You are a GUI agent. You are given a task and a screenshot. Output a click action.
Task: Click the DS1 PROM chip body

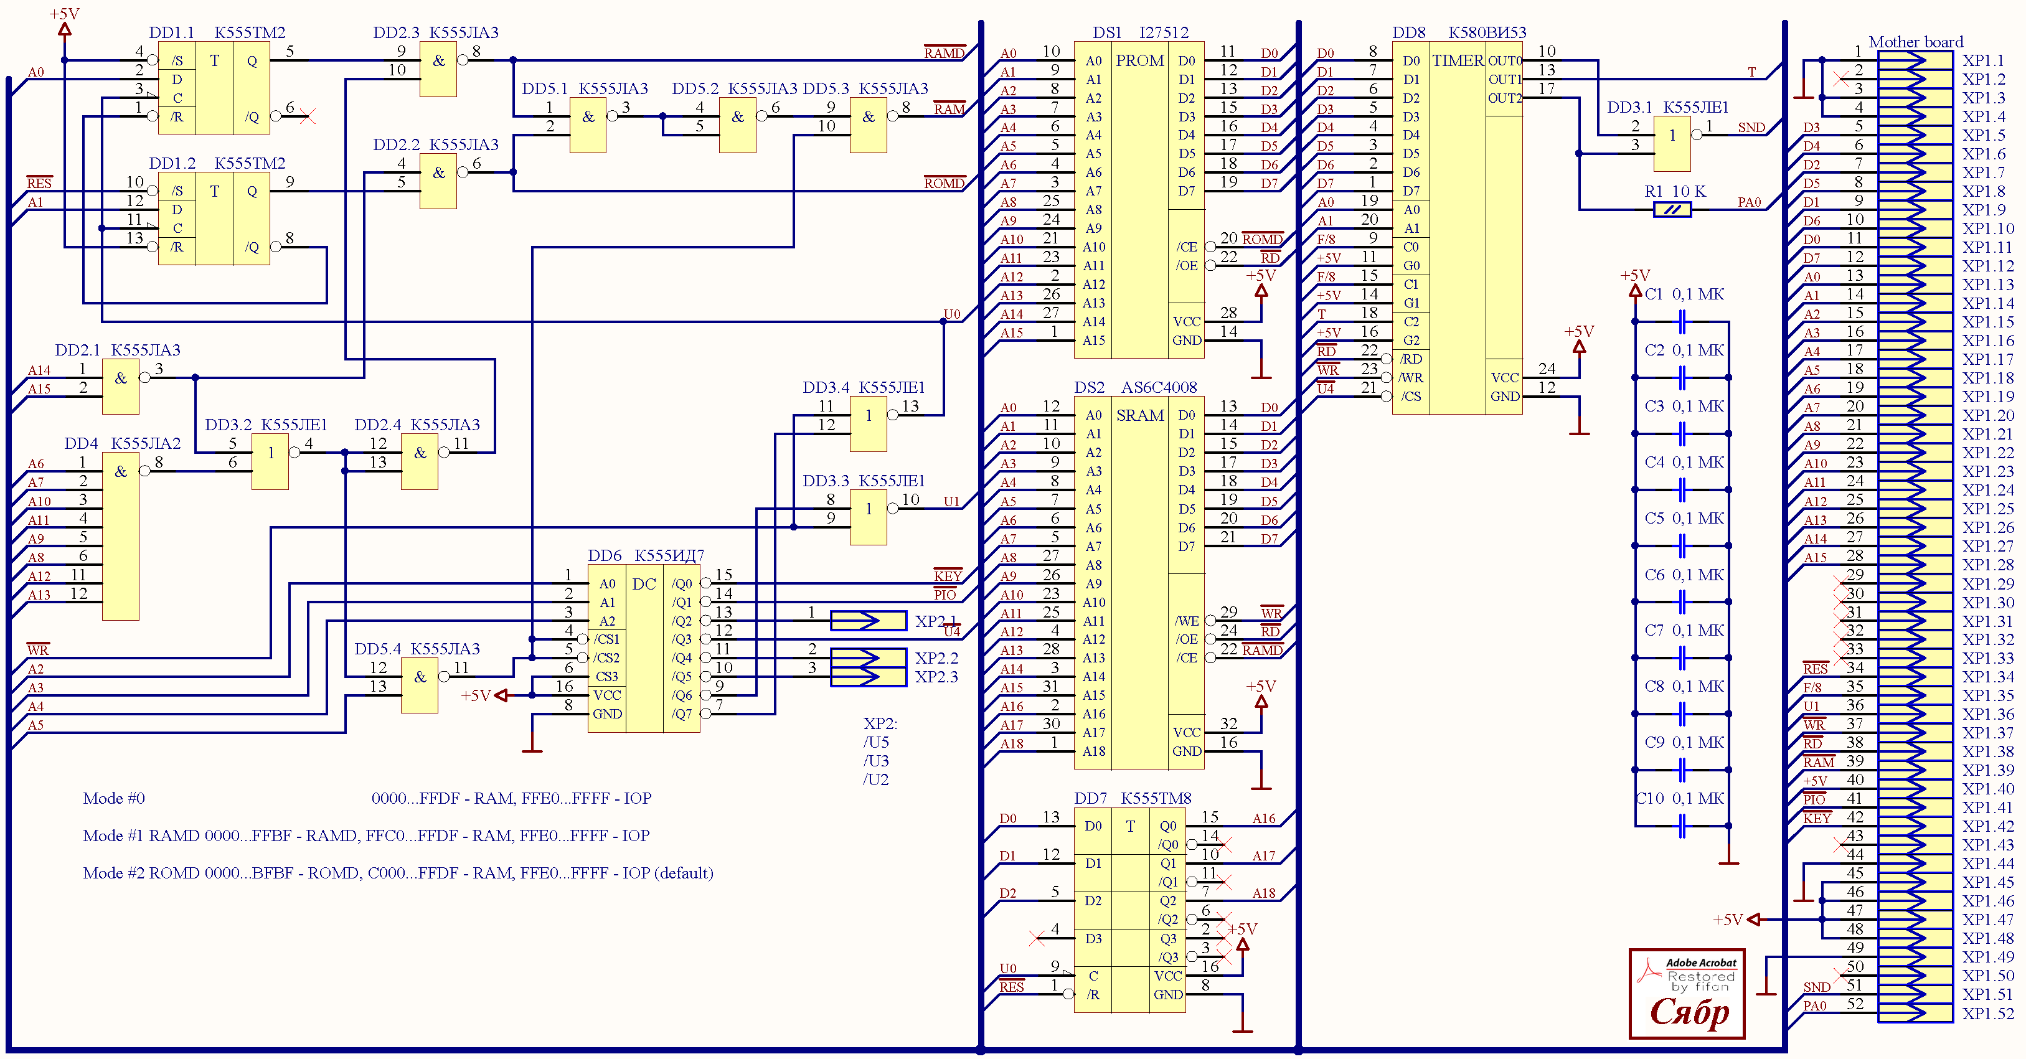[x=1139, y=200]
